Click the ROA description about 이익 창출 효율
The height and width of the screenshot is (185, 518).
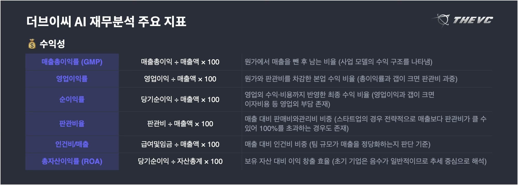click(365, 161)
